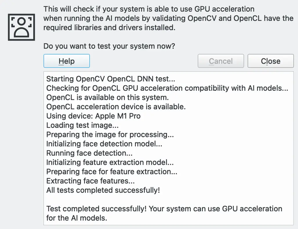Click the final "Test completed successfully!" result message
298x229 pixels.
(x=164, y=213)
